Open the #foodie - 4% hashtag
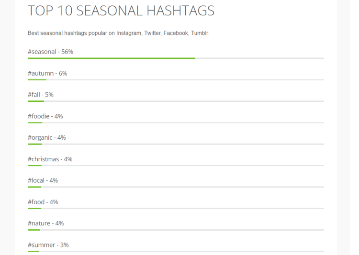This screenshot has height=255, width=359. (45, 116)
